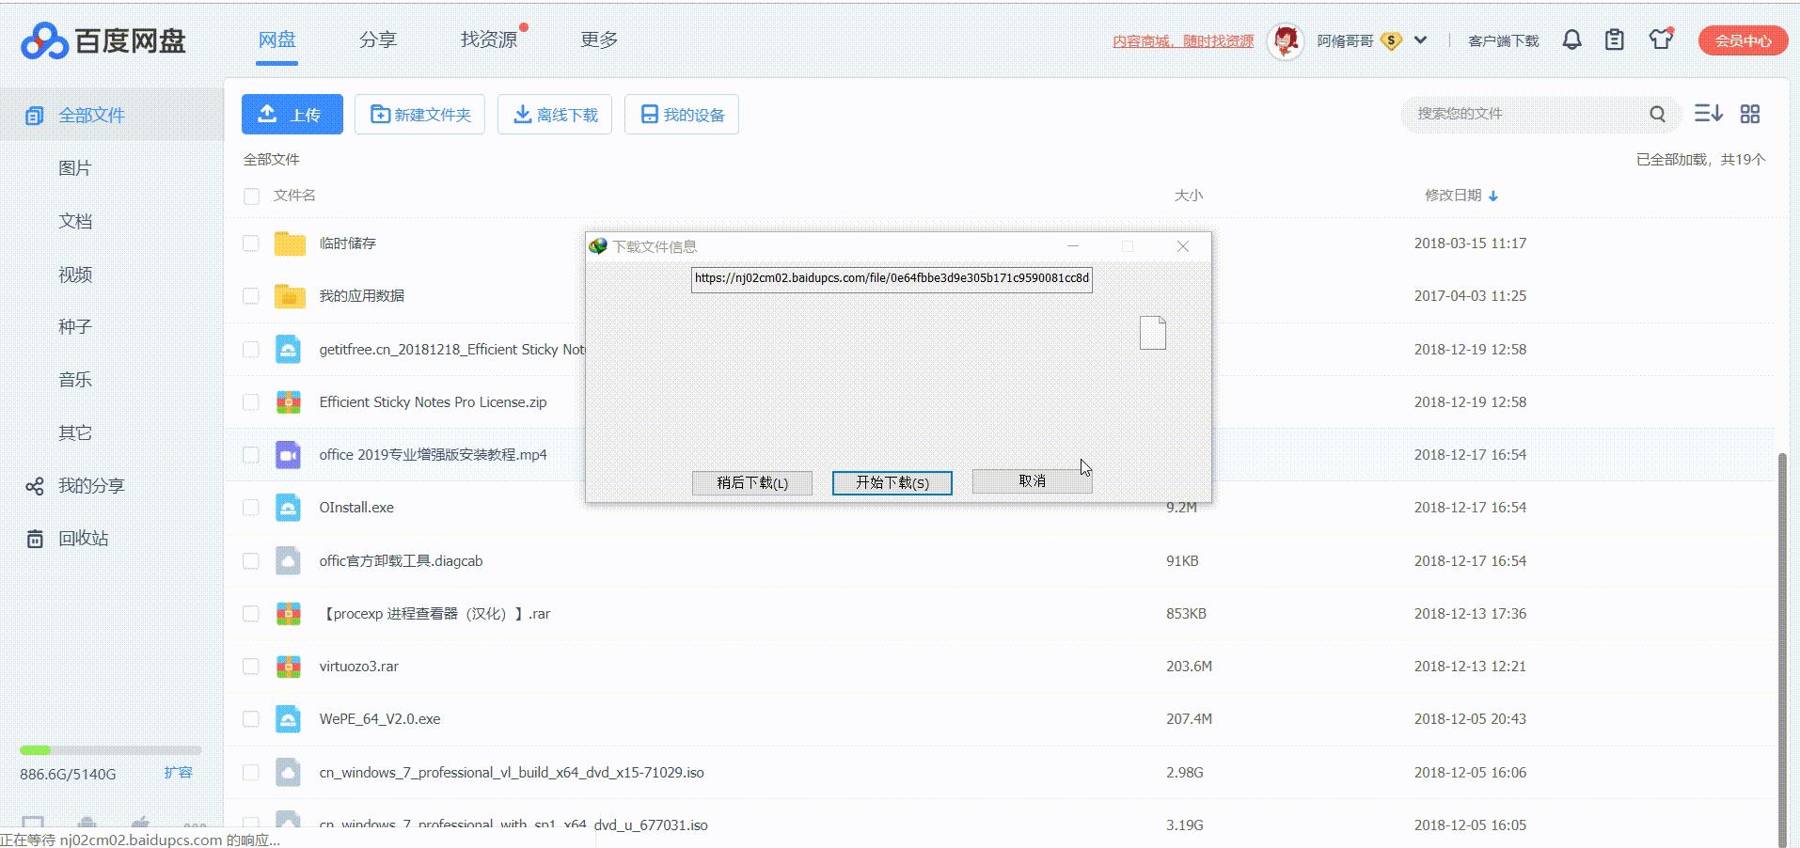Expand the user account dropdown arrow
This screenshot has width=1800, height=848.
point(1420,40)
